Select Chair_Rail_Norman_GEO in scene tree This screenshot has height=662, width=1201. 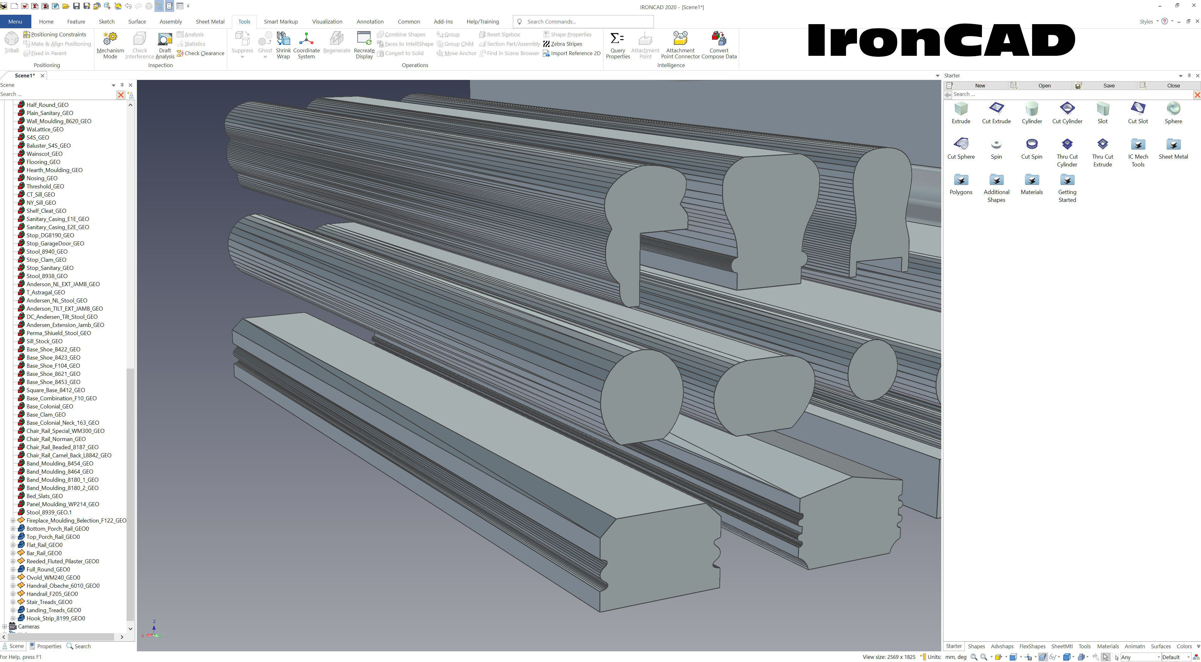pyautogui.click(x=56, y=439)
